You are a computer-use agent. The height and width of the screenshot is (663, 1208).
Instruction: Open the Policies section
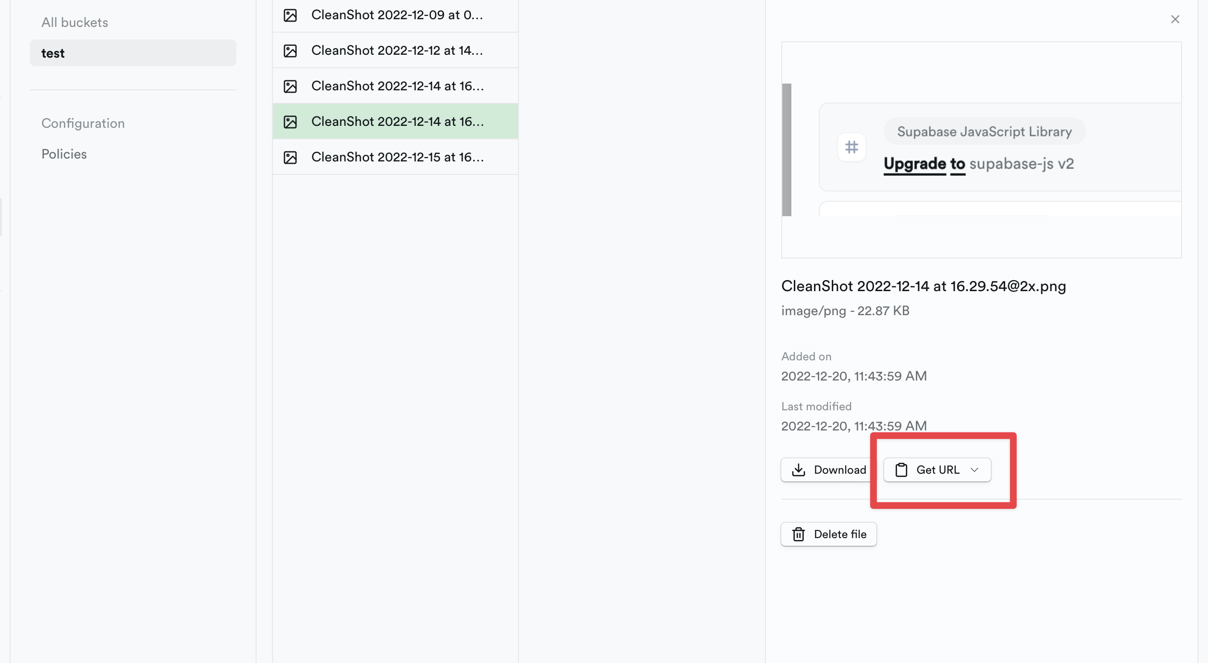64,154
